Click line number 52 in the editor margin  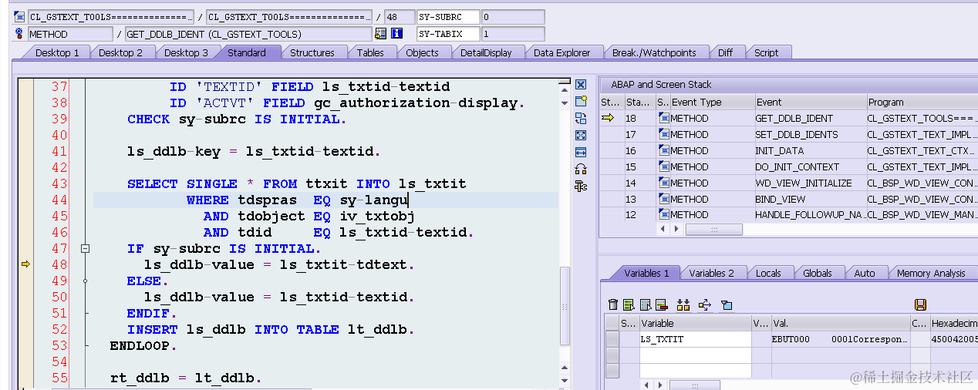59,329
